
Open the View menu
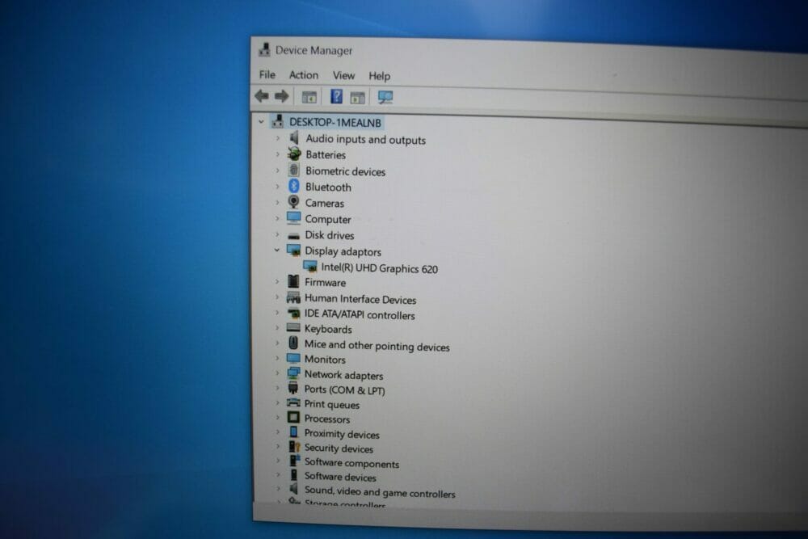[x=343, y=76]
